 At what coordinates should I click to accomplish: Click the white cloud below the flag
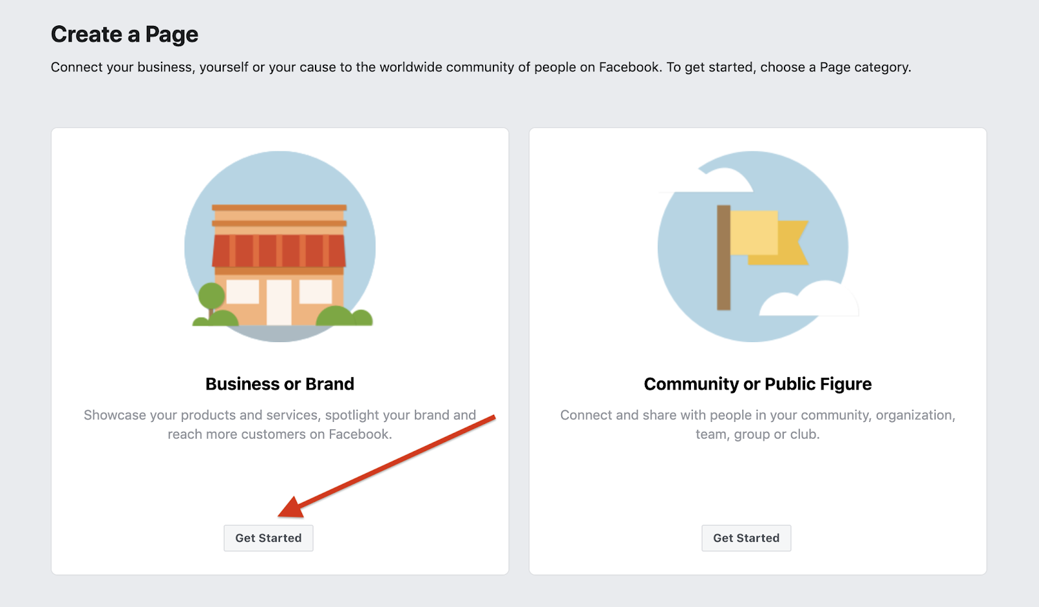pos(809,299)
